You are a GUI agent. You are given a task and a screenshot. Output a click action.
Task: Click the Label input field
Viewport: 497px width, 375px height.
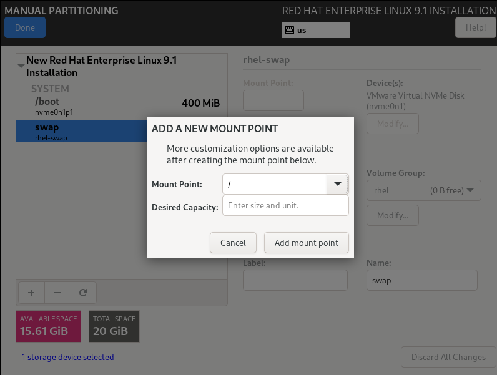[x=295, y=280]
